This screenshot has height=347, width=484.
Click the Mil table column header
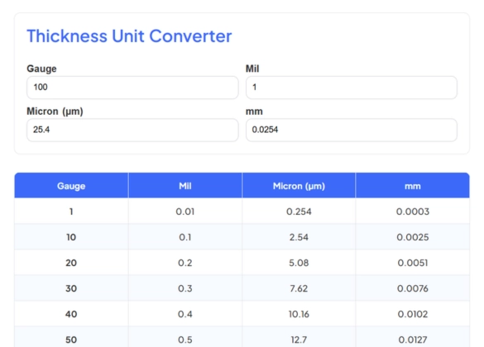point(185,186)
